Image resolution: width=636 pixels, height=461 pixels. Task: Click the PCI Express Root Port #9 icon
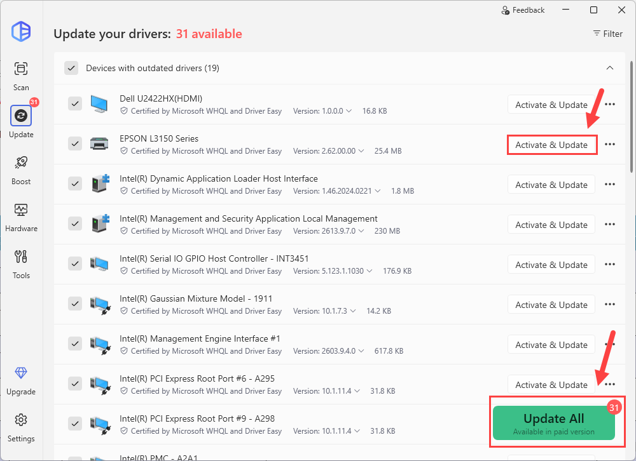click(x=100, y=425)
